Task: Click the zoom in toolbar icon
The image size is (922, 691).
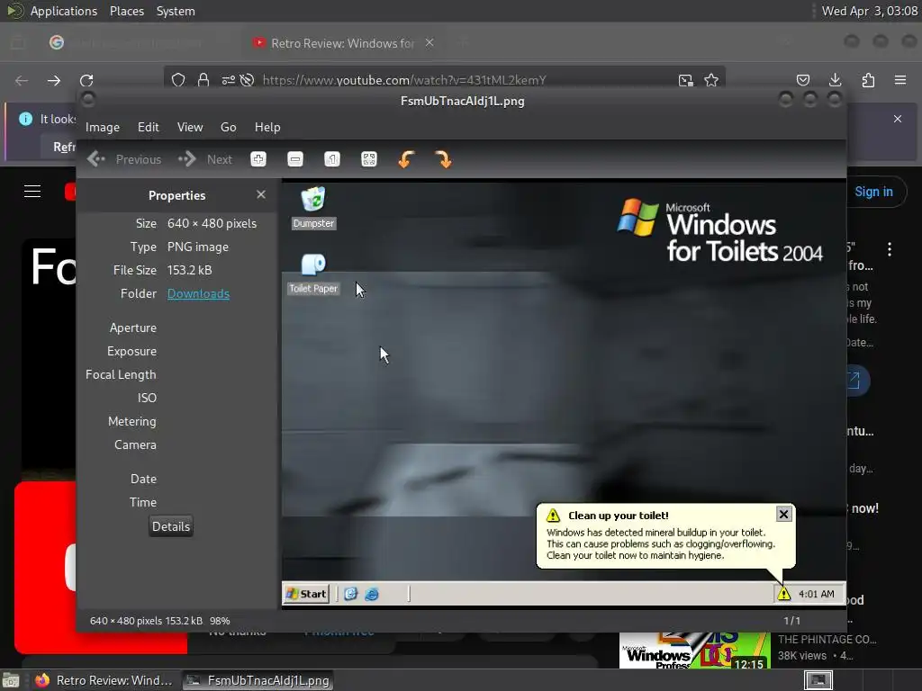Action: [x=258, y=159]
